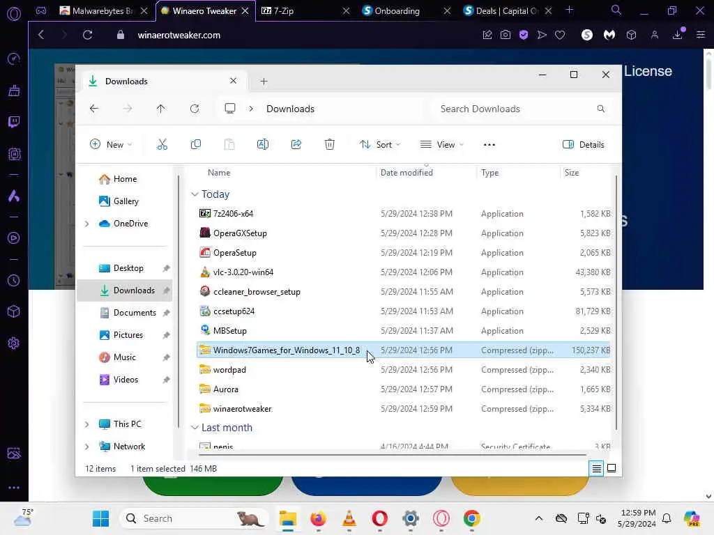Switch to large thumbnails view icon
This screenshot has height=535, width=714.
612,468
